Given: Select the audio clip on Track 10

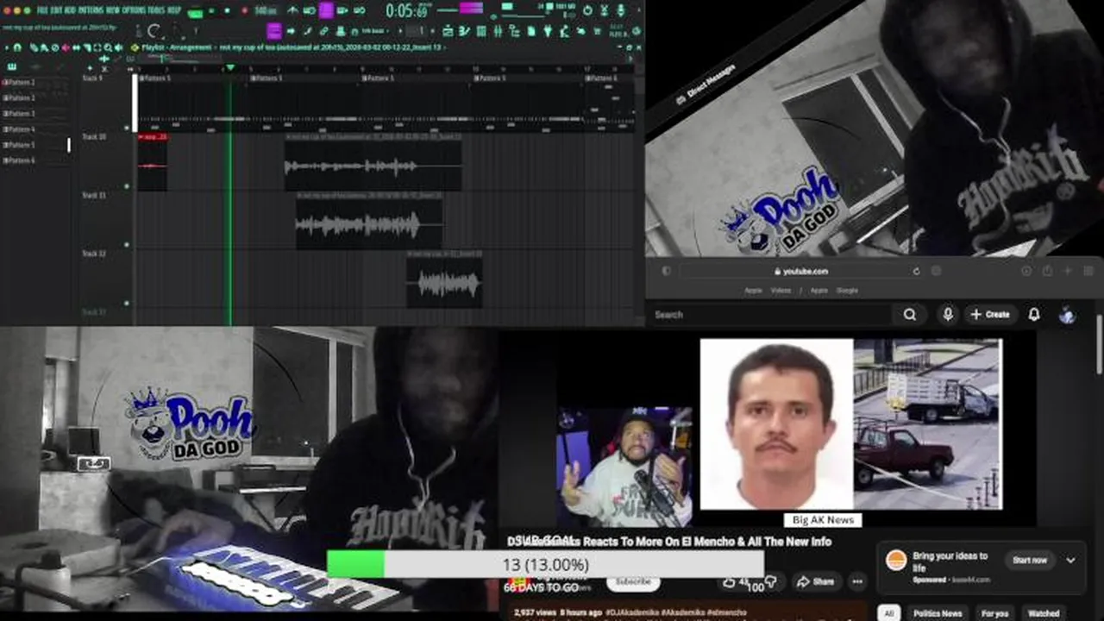Looking at the screenshot, I should pyautogui.click(x=373, y=164).
